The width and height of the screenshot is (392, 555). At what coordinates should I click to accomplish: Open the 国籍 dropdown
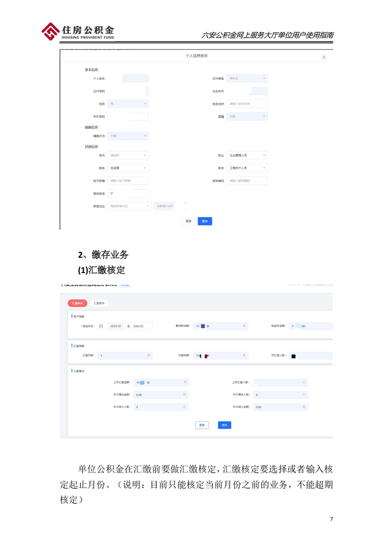point(247,117)
